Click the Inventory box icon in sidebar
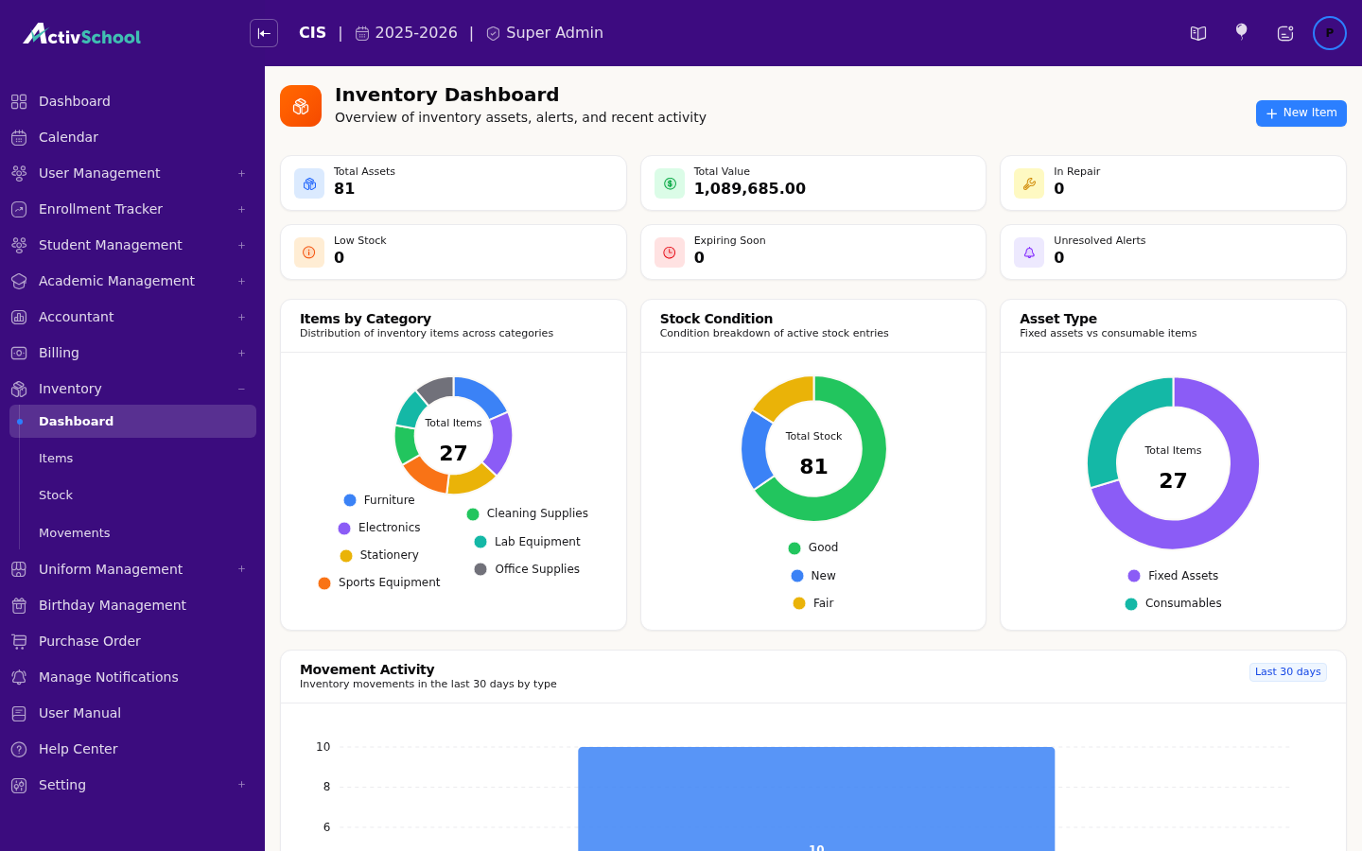The height and width of the screenshot is (851, 1362). coord(19,389)
